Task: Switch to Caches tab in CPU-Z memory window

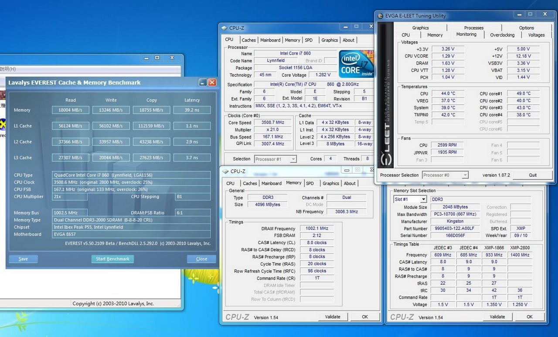Action: [x=250, y=184]
